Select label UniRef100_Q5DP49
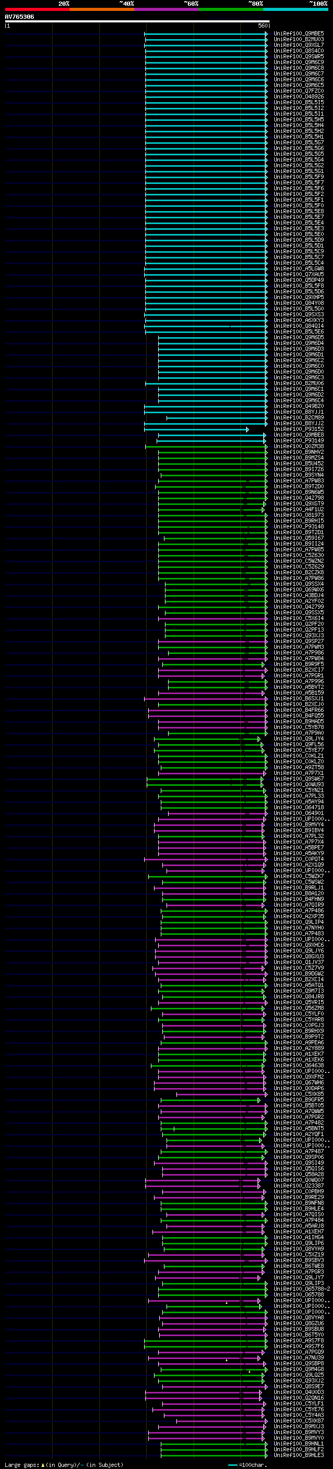 click(298, 280)
